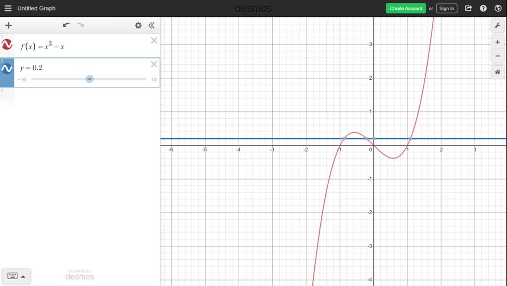Expand keyboard options arrow
The height and width of the screenshot is (286, 507).
click(x=23, y=277)
